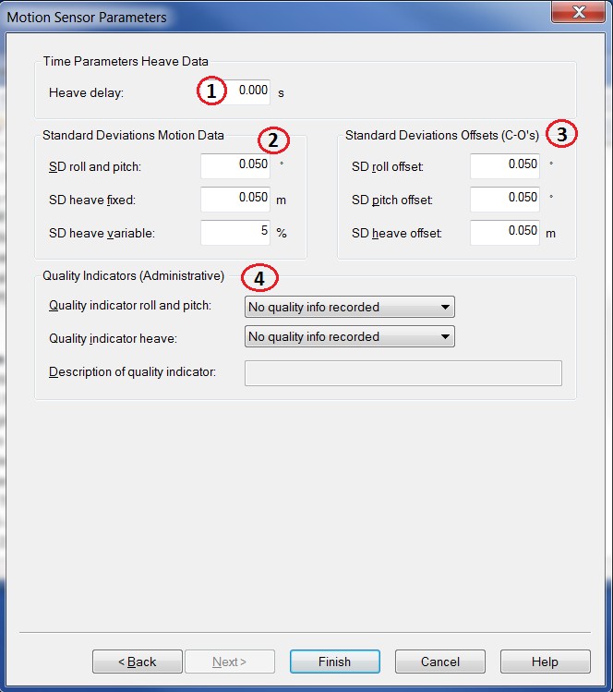Click the 'SD heave variable:' label

pyautogui.click(x=102, y=233)
